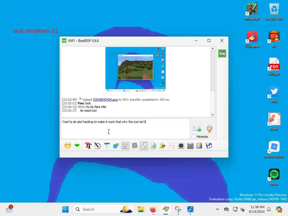Viewport: 288px width, 216px height.
Task: Open the font color pencil tool
Action: pyautogui.click(x=97, y=146)
